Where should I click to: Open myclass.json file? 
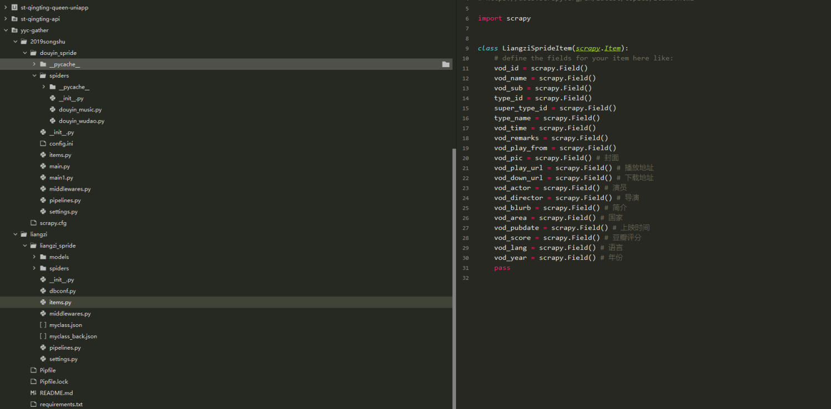coord(65,325)
